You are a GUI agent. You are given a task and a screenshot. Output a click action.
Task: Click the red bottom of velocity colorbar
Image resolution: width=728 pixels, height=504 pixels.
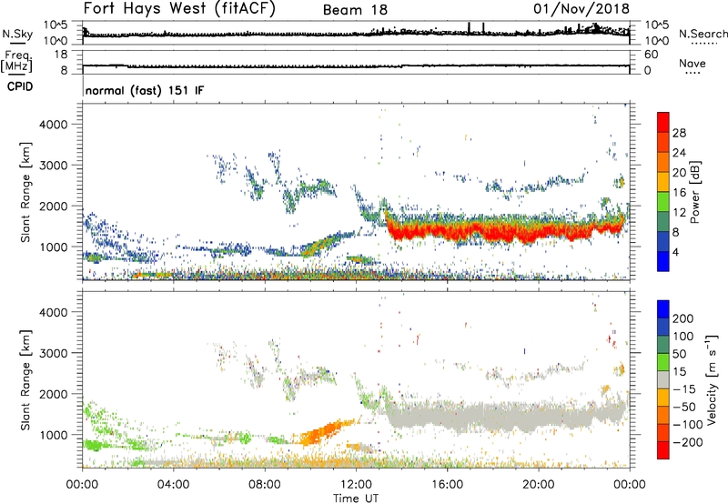coord(663,450)
